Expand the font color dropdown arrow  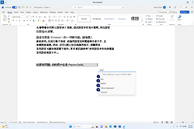[45, 21]
